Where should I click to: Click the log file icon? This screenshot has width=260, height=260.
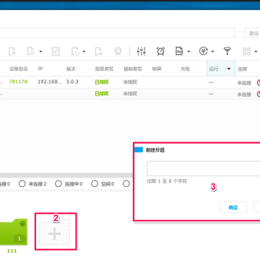[179, 51]
